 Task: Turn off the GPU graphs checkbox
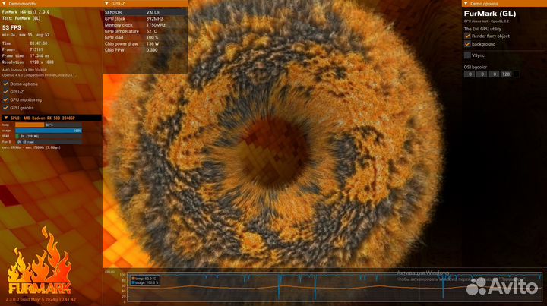coord(6,109)
